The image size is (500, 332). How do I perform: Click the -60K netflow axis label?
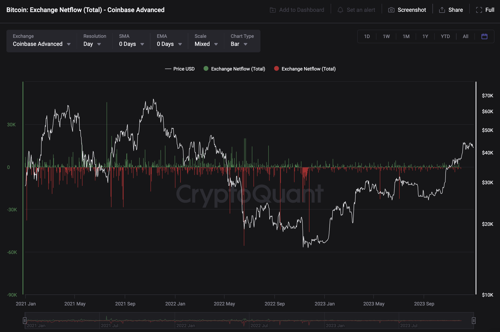tap(12, 252)
